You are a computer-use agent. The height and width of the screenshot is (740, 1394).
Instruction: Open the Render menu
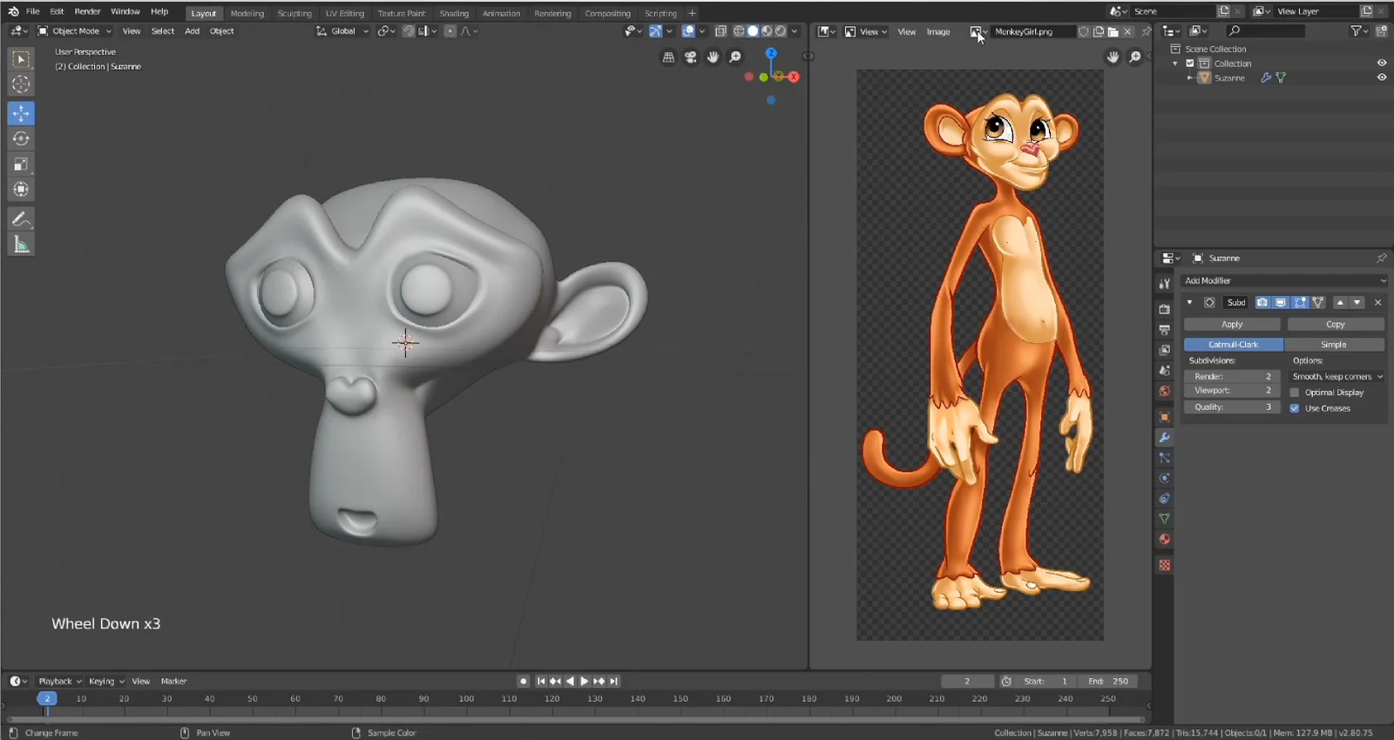pyautogui.click(x=87, y=11)
